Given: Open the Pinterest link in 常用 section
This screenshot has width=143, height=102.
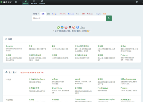Looking at the screenshot, I should pyautogui.click(x=124, y=55).
